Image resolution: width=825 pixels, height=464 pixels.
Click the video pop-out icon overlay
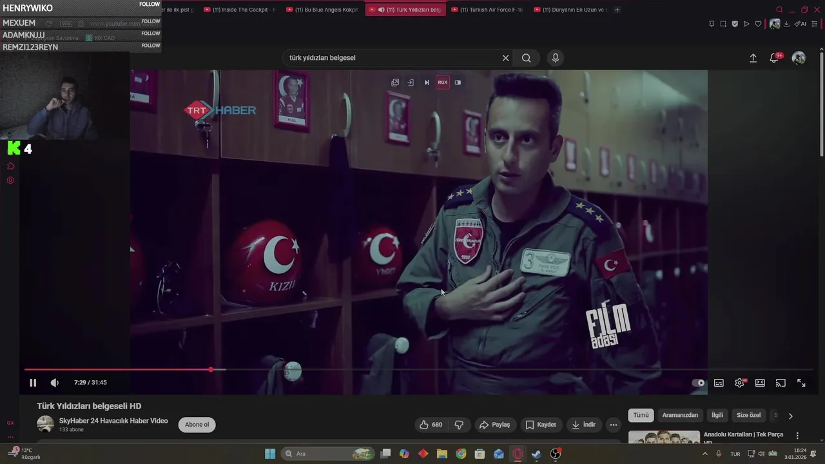(x=395, y=82)
